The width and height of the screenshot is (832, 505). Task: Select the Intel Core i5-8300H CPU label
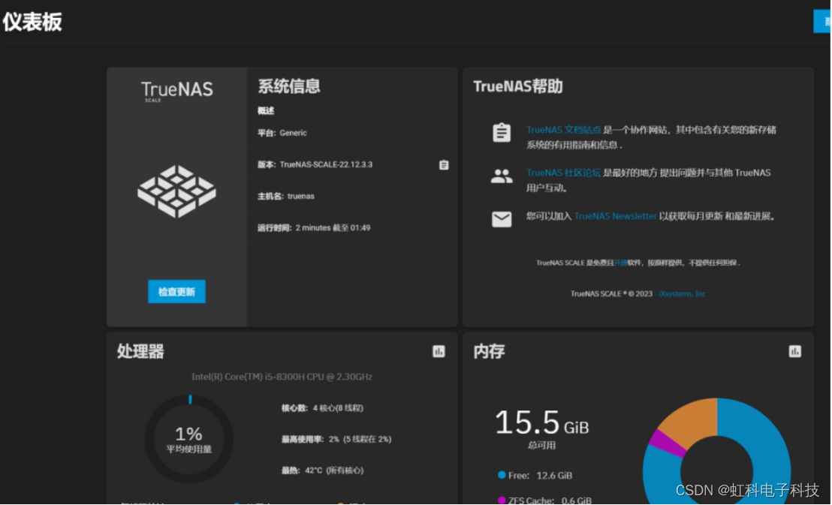point(282,377)
